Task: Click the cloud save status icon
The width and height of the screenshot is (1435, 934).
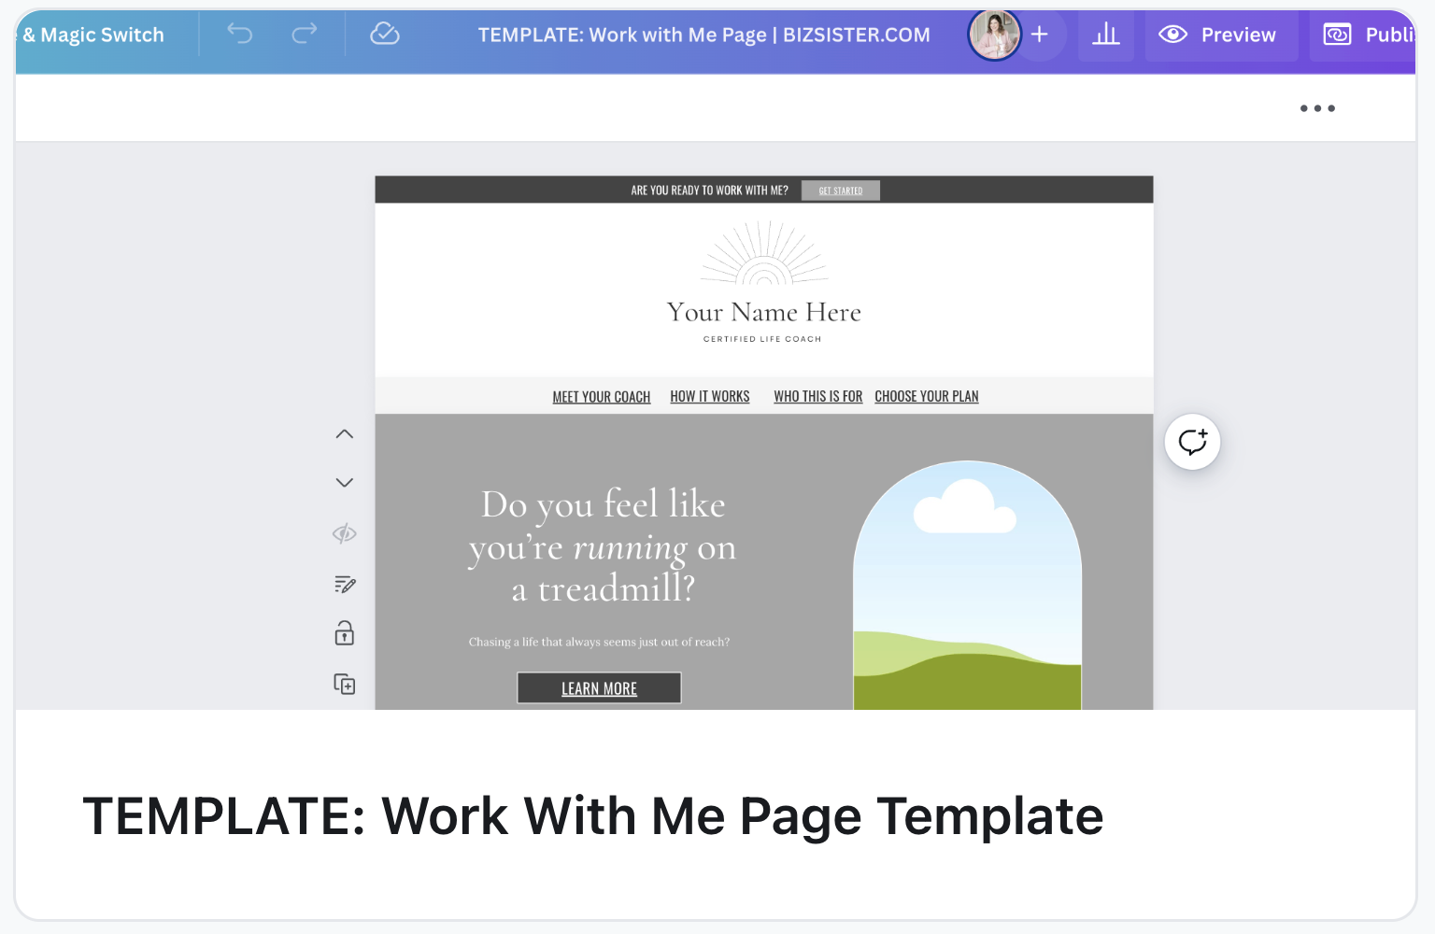Action: coord(385,35)
